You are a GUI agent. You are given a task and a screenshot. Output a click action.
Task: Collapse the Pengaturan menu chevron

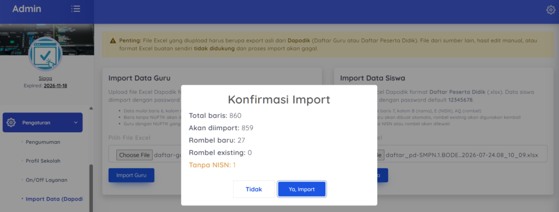point(75,122)
